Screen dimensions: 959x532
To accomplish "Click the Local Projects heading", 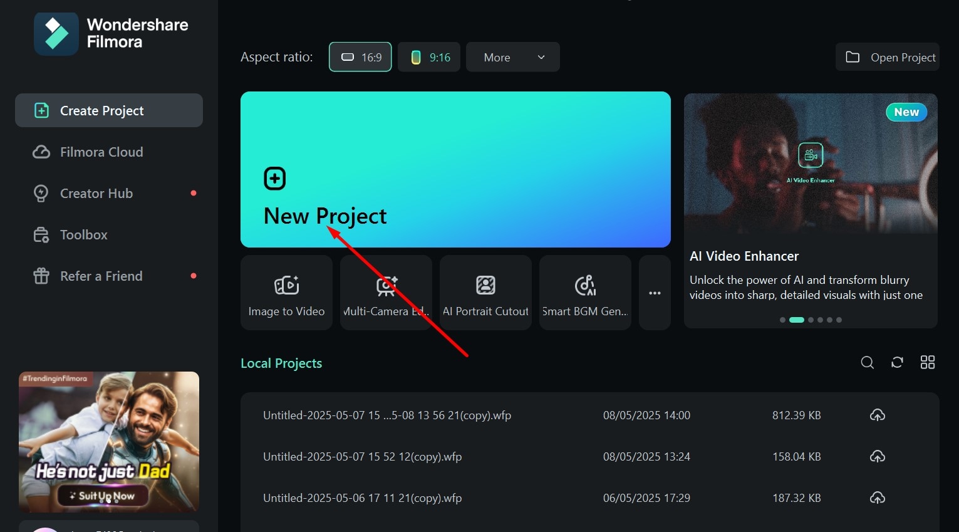I will click(281, 363).
